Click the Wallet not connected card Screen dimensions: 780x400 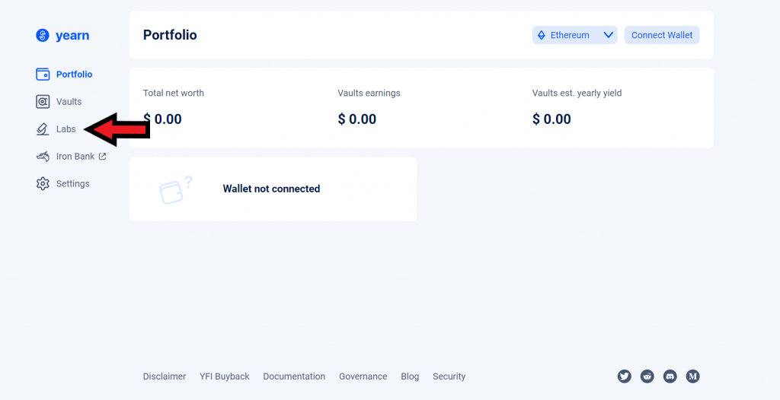[x=273, y=189]
